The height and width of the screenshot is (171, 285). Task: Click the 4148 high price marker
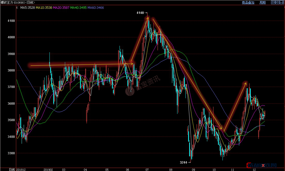pyautogui.click(x=140, y=13)
